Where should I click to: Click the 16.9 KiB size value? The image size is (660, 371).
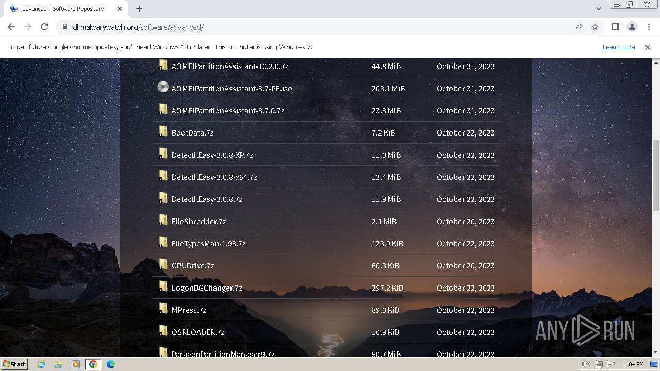click(x=386, y=332)
